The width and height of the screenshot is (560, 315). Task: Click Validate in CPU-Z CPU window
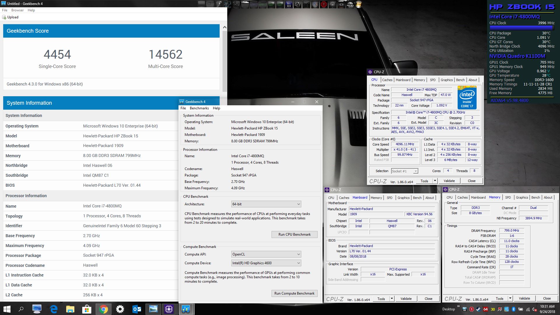449,181
